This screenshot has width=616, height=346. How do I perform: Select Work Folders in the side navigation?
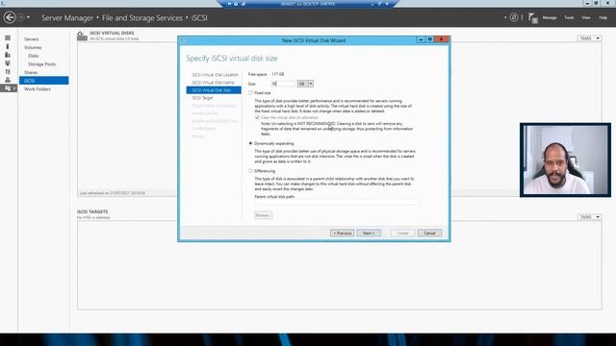click(38, 89)
